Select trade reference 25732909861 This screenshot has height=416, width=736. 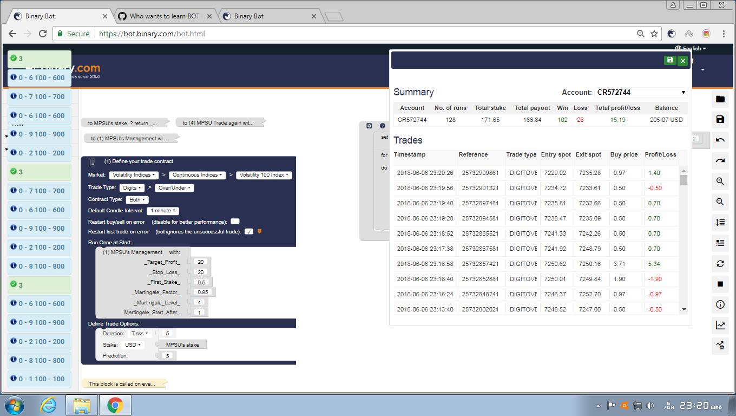[480, 173]
